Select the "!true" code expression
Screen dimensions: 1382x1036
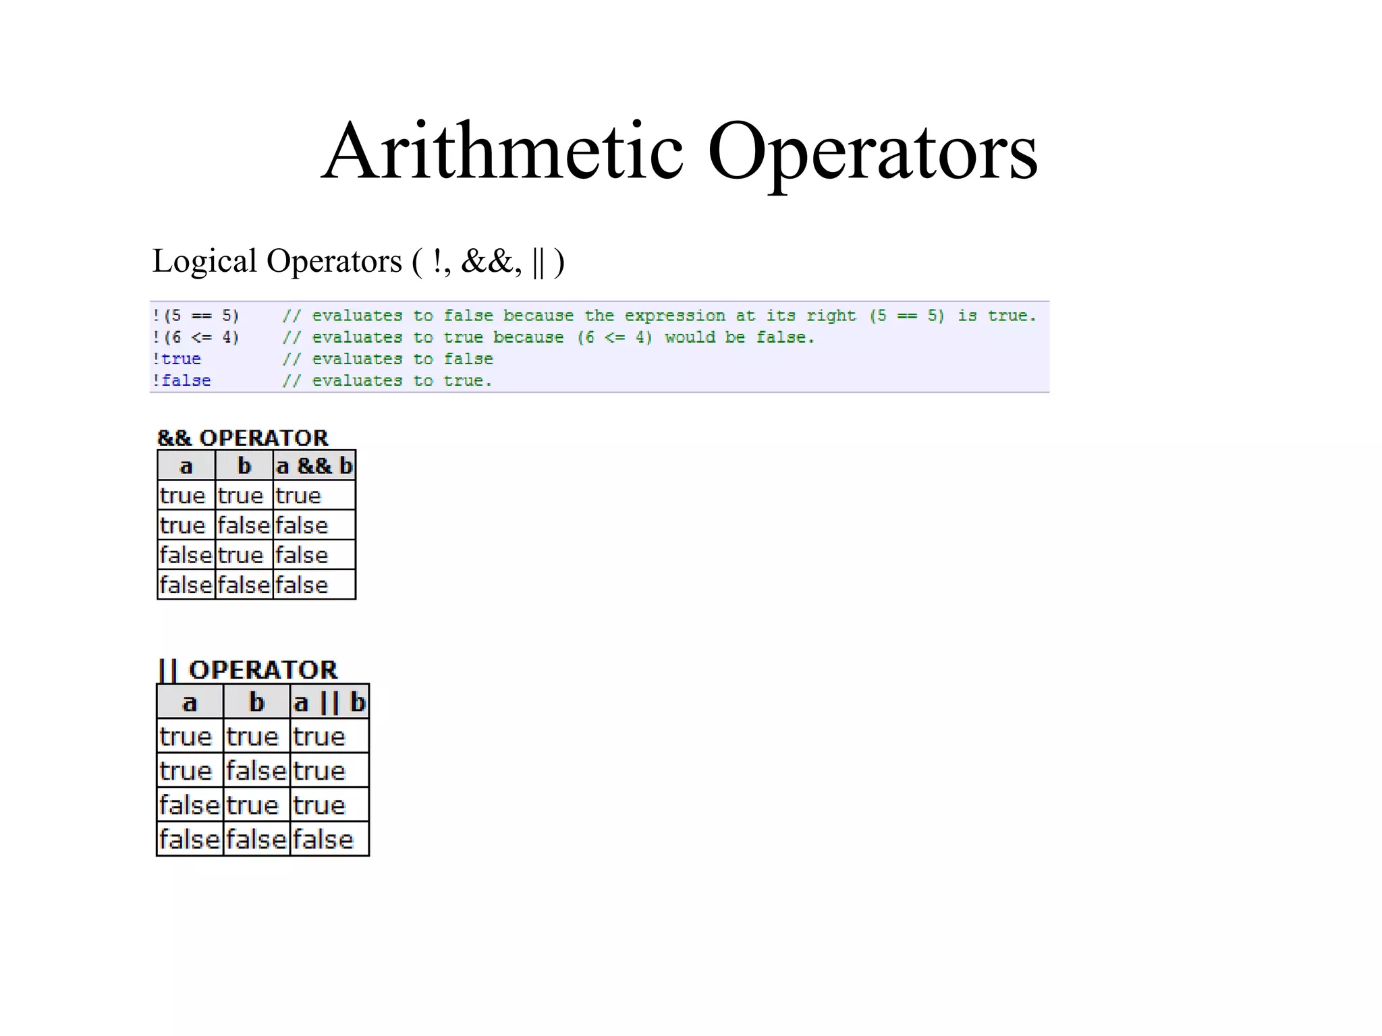tap(177, 359)
